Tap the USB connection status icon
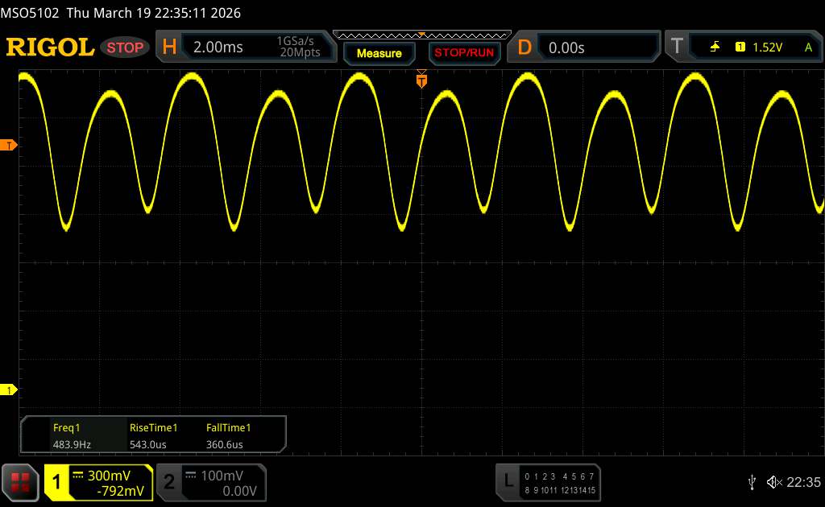The image size is (825, 507). 752,482
